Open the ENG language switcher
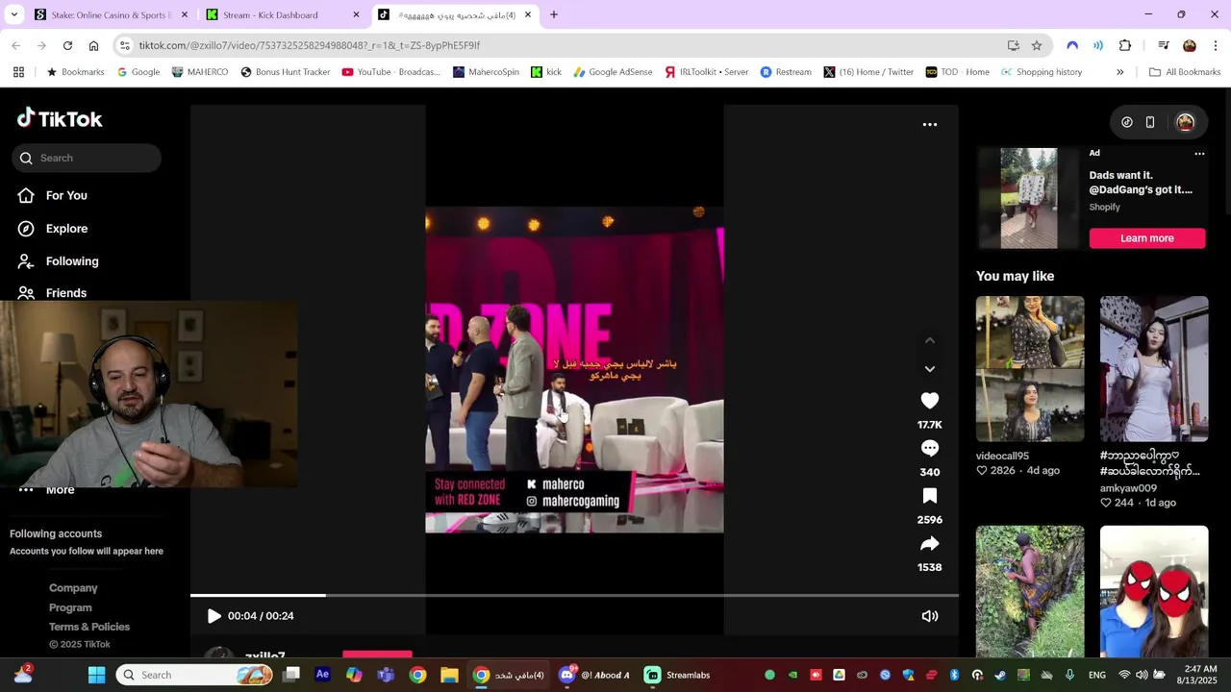Viewport: 1231px width, 692px height. coord(1096,675)
